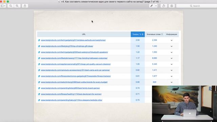Click keywords value 8,660

click(155, 58)
